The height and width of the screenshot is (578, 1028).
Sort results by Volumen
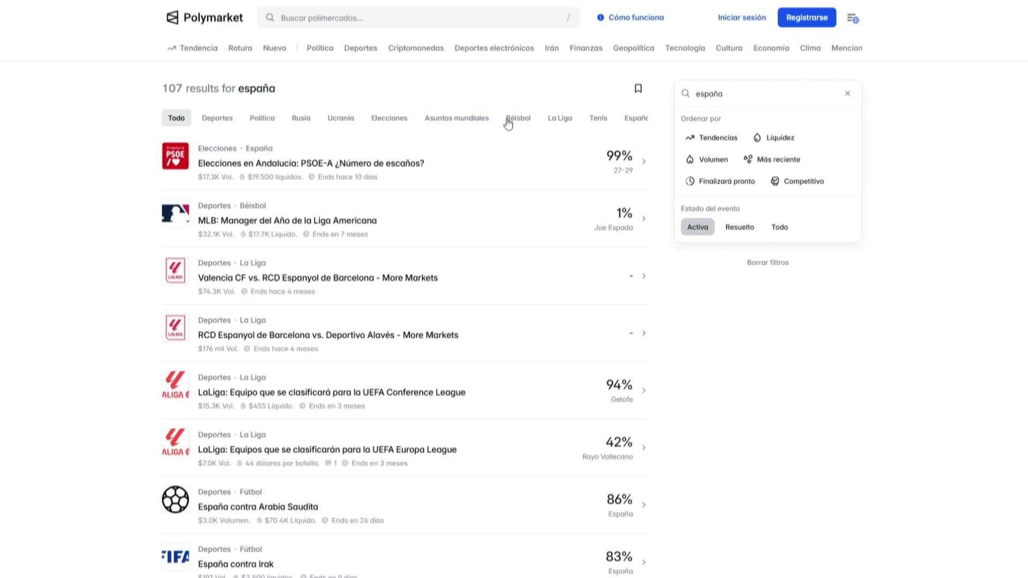(707, 159)
